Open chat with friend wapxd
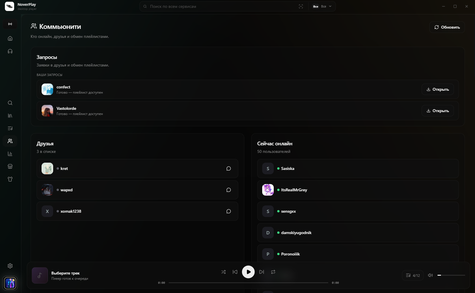Viewport: 475px width, 293px height. (x=229, y=190)
